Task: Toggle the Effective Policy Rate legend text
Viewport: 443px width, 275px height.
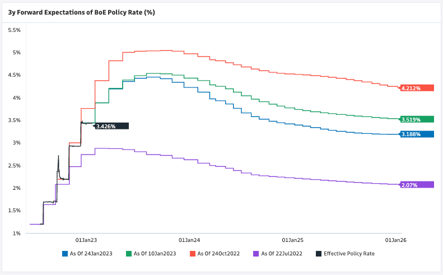Action: coord(349,254)
